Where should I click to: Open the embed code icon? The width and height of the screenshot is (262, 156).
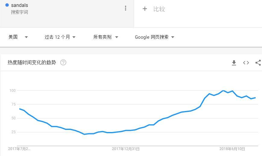pos(246,63)
